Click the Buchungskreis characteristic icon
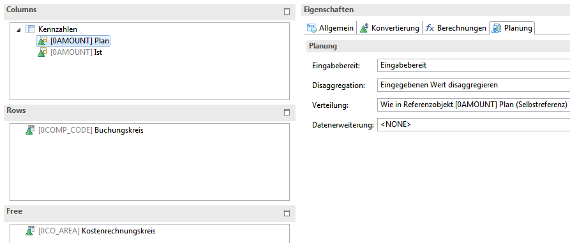The image size is (570, 243). (x=30, y=130)
